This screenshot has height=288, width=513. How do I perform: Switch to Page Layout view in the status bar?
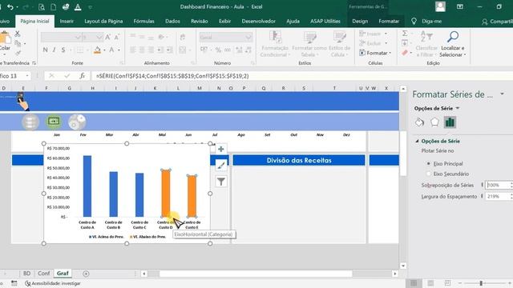coord(430,283)
